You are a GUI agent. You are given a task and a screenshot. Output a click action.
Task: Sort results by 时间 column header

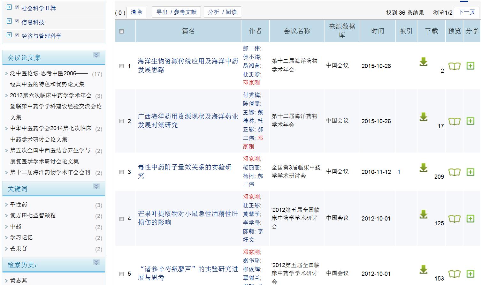378,31
